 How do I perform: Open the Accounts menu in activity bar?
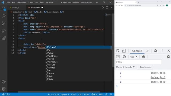pyautogui.click(x=3, y=82)
